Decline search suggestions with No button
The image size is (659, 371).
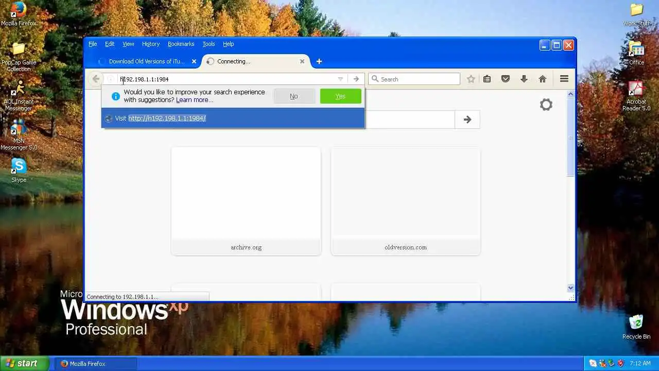[294, 96]
